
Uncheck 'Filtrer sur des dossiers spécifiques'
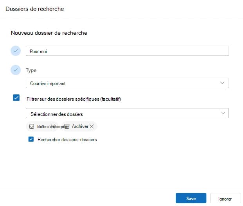16,98
